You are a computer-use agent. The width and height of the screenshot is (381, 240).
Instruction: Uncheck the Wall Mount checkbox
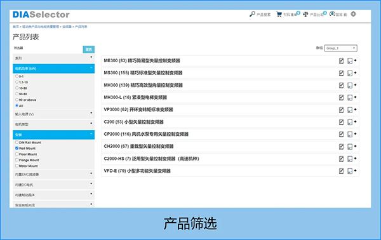[17, 148]
